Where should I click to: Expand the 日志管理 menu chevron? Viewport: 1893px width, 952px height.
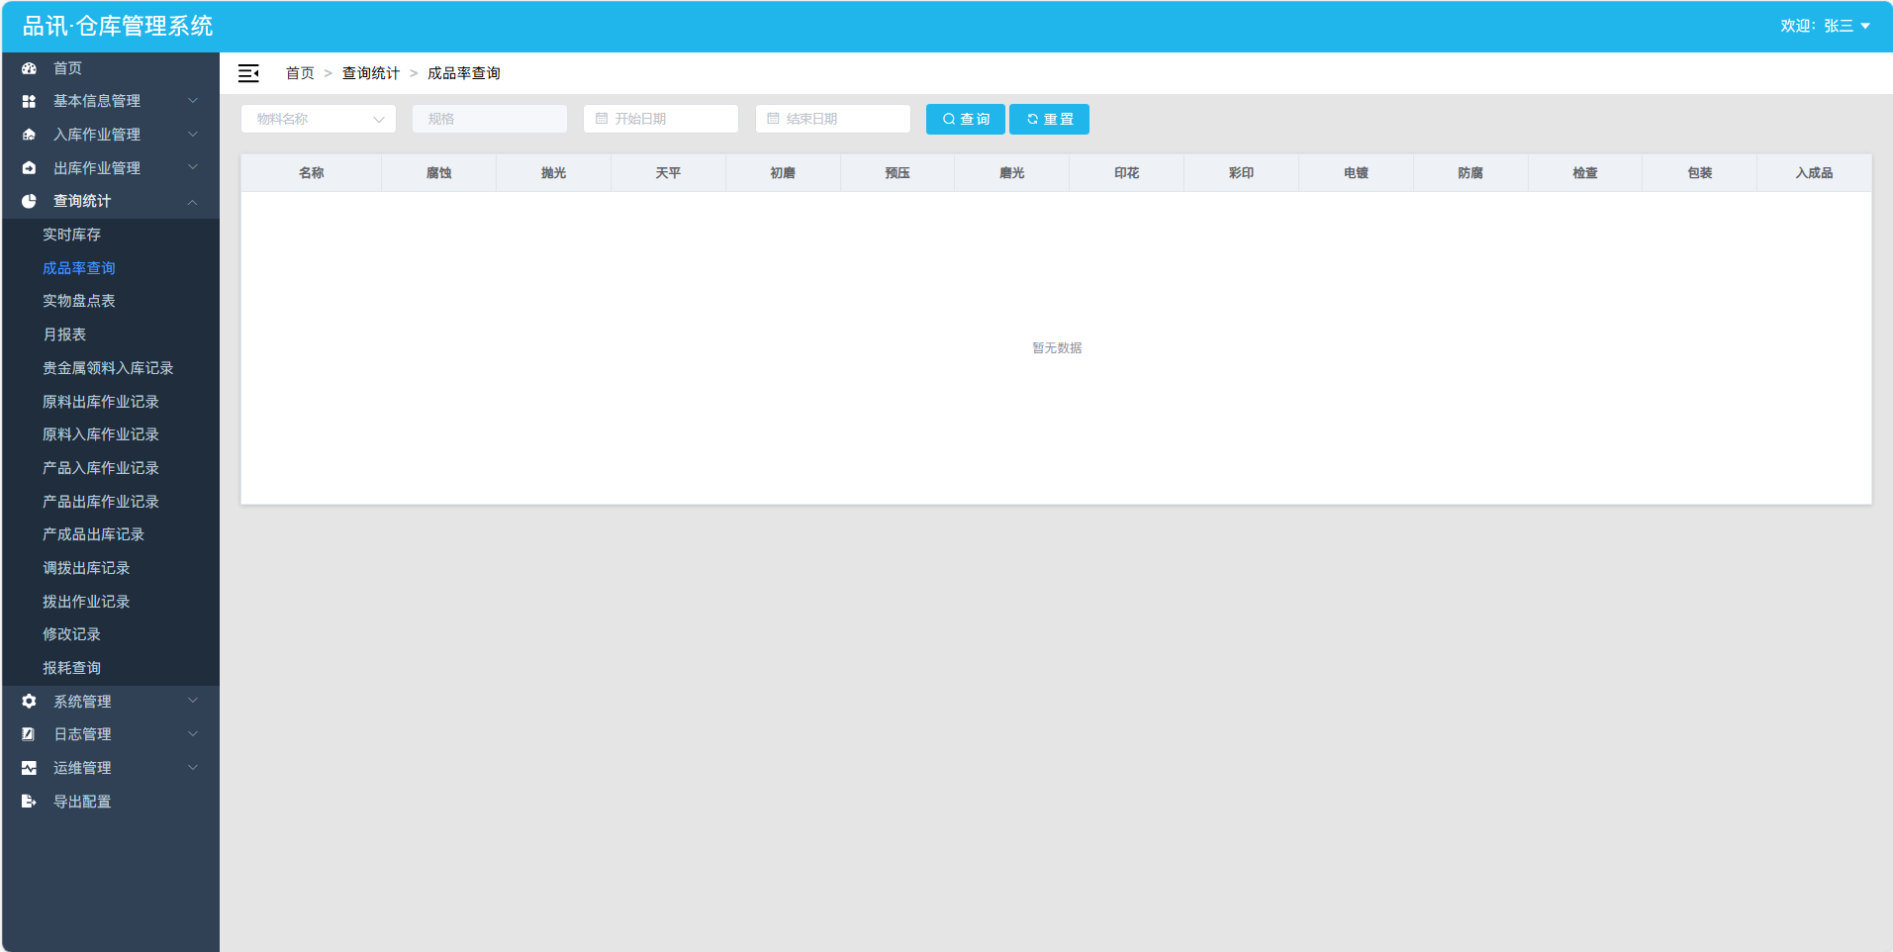click(x=193, y=734)
